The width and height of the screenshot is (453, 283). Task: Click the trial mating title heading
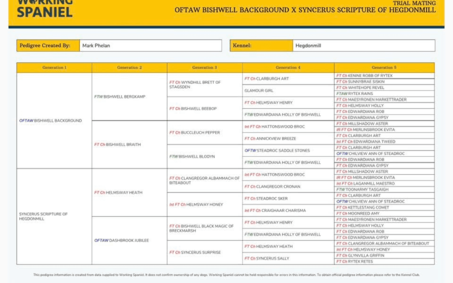[305, 10]
